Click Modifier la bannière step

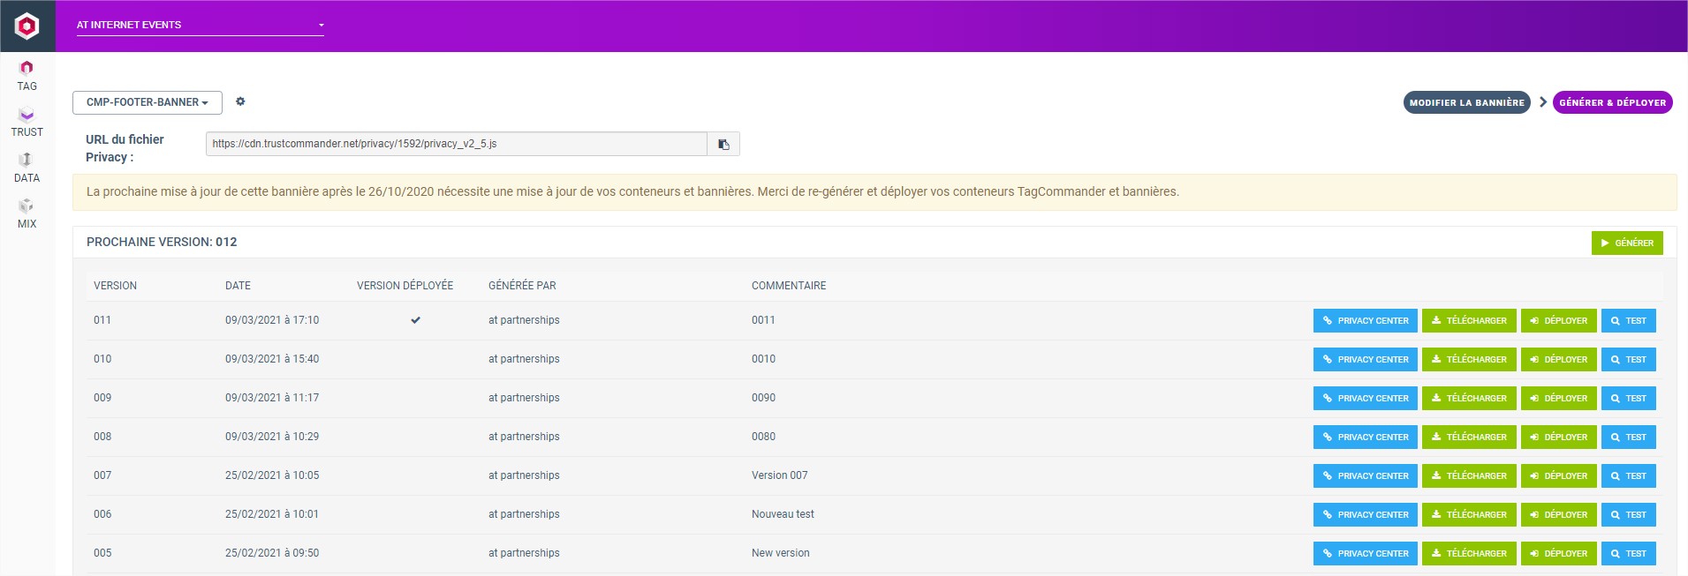click(1466, 102)
